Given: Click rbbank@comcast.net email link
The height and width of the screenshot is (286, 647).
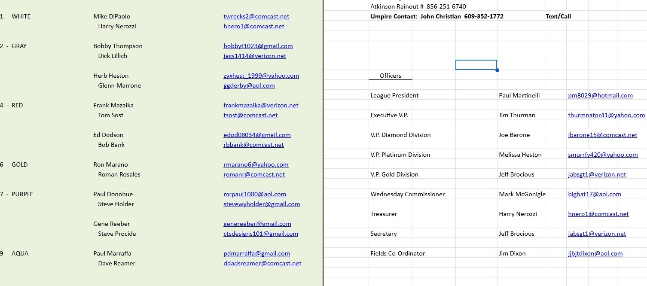Looking at the screenshot, I should pos(253,145).
